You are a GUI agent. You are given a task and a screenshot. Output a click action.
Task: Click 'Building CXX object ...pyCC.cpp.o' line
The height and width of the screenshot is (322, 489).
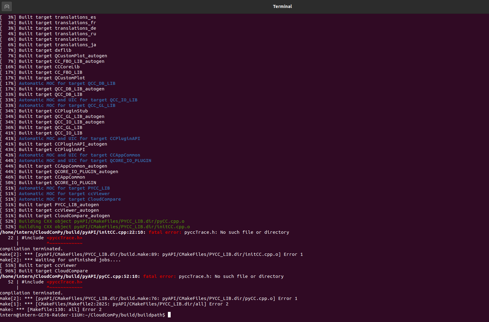[92, 221]
